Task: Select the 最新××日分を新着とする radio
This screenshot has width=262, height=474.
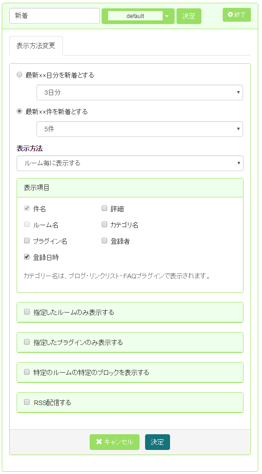Action: [19, 75]
